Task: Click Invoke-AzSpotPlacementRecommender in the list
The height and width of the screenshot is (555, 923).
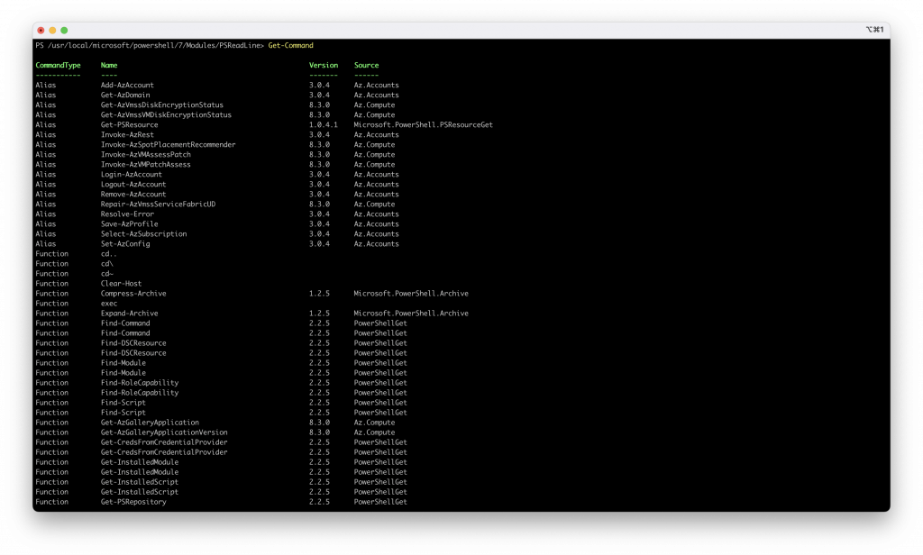Action: (168, 145)
